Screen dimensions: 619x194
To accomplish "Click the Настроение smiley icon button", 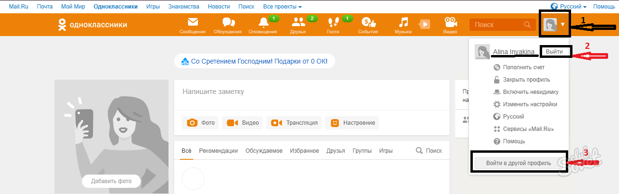I will pyautogui.click(x=335, y=123).
